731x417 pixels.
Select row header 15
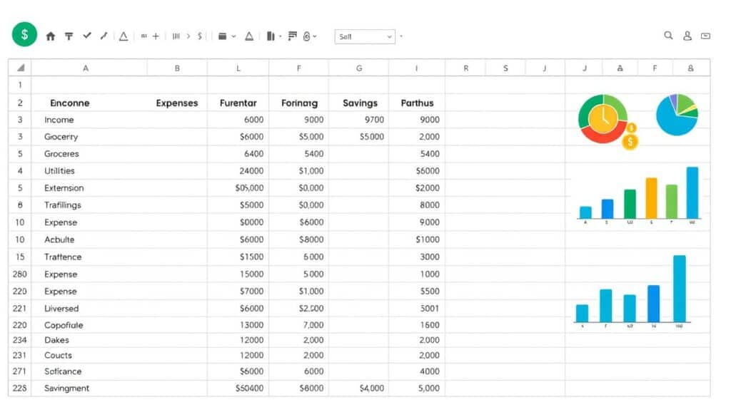(x=20, y=257)
